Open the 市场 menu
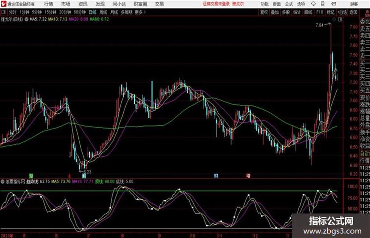 [66, 4]
